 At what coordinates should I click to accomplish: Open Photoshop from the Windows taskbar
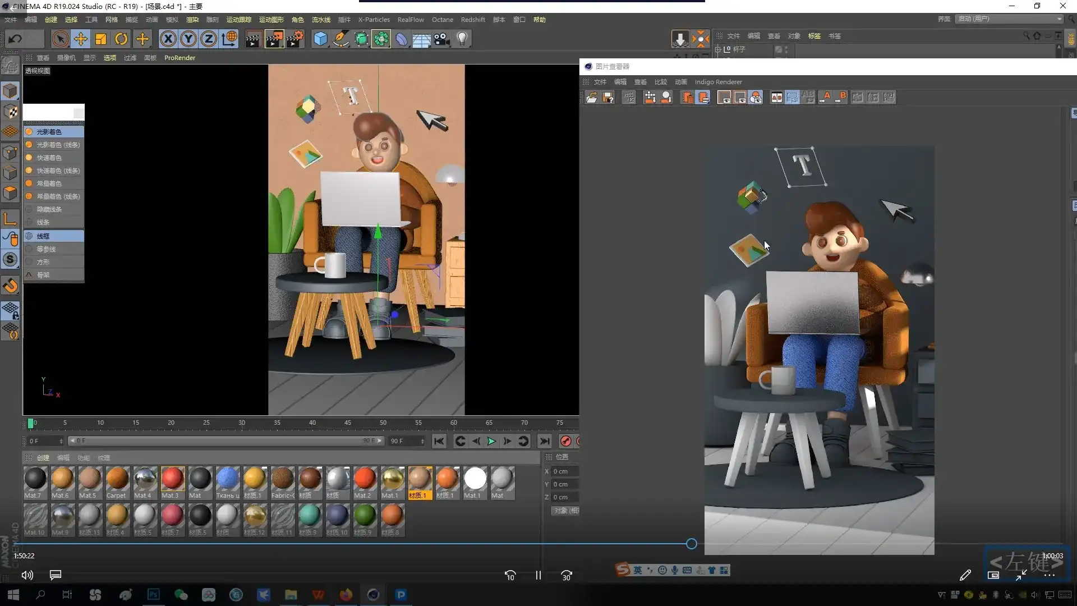[153, 595]
